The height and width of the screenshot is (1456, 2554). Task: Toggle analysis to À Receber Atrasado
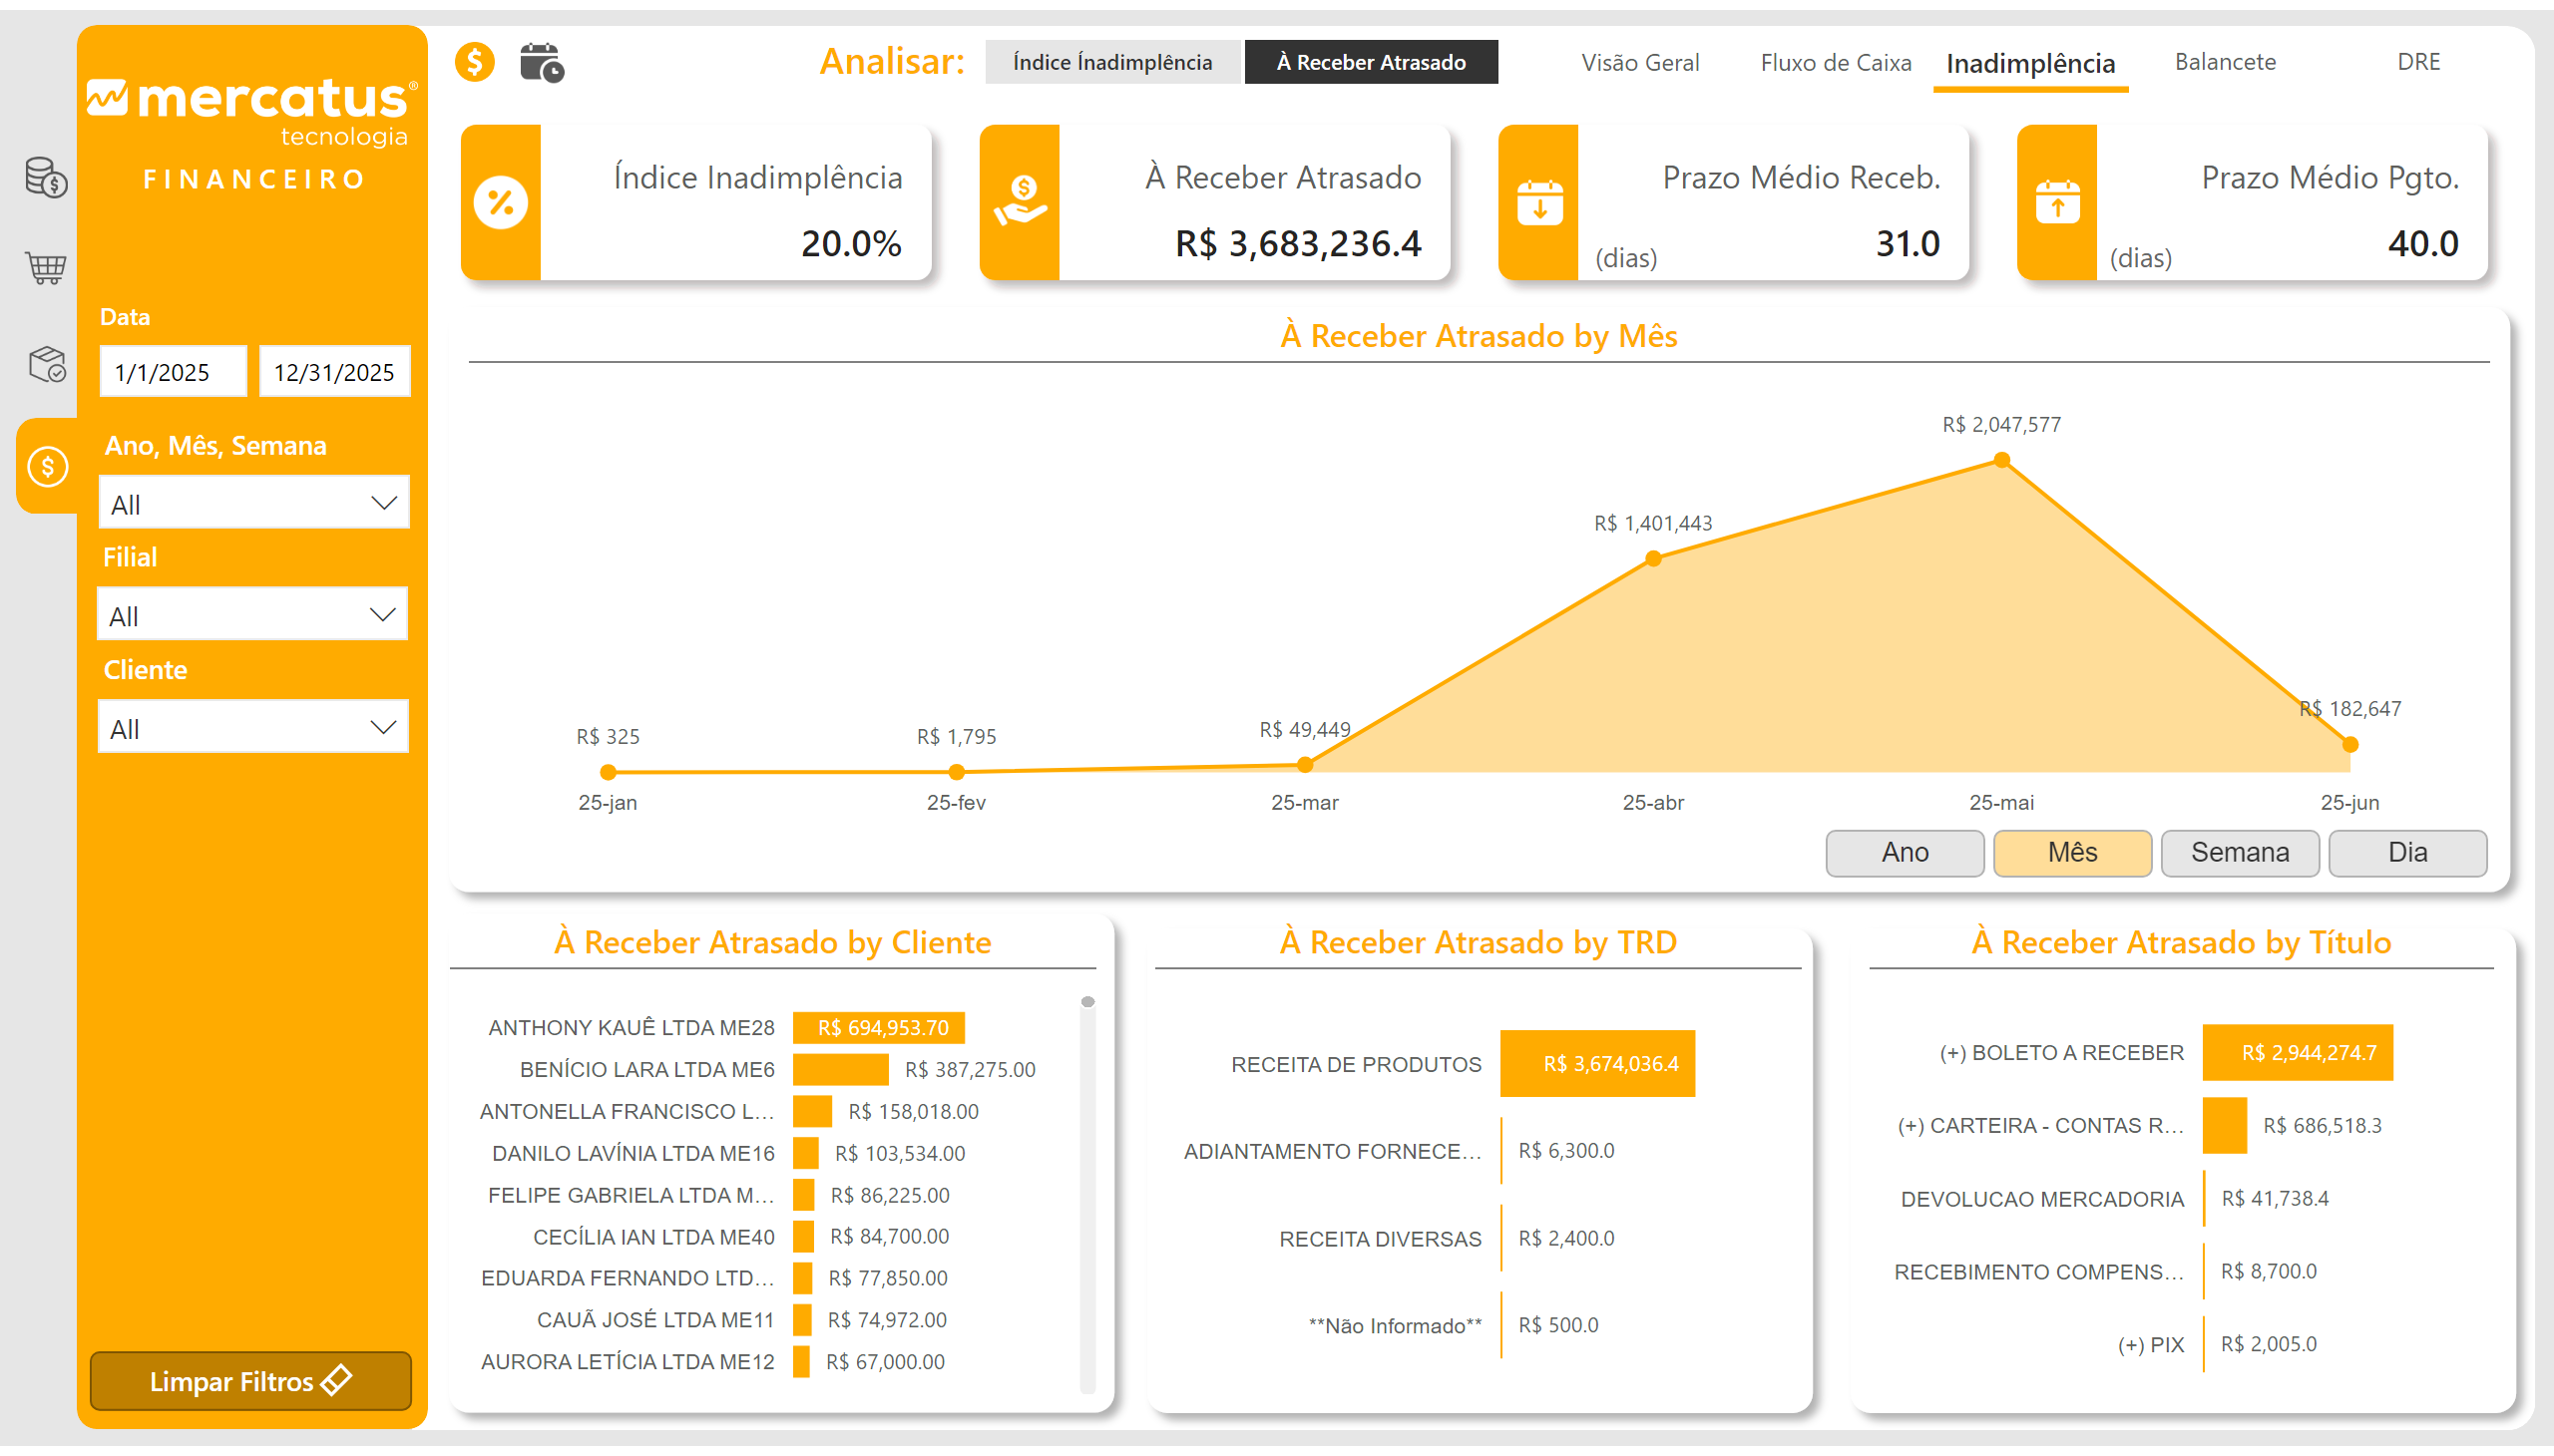pos(1370,62)
